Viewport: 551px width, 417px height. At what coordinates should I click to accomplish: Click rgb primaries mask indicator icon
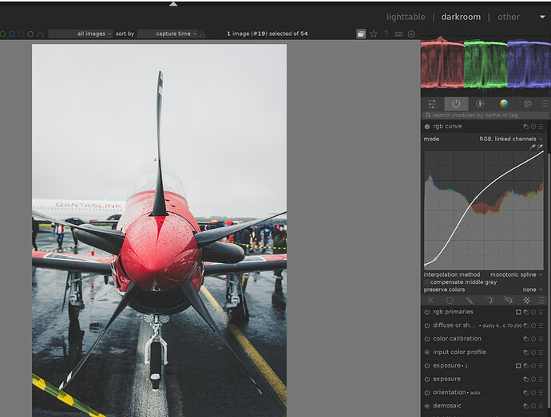click(518, 312)
